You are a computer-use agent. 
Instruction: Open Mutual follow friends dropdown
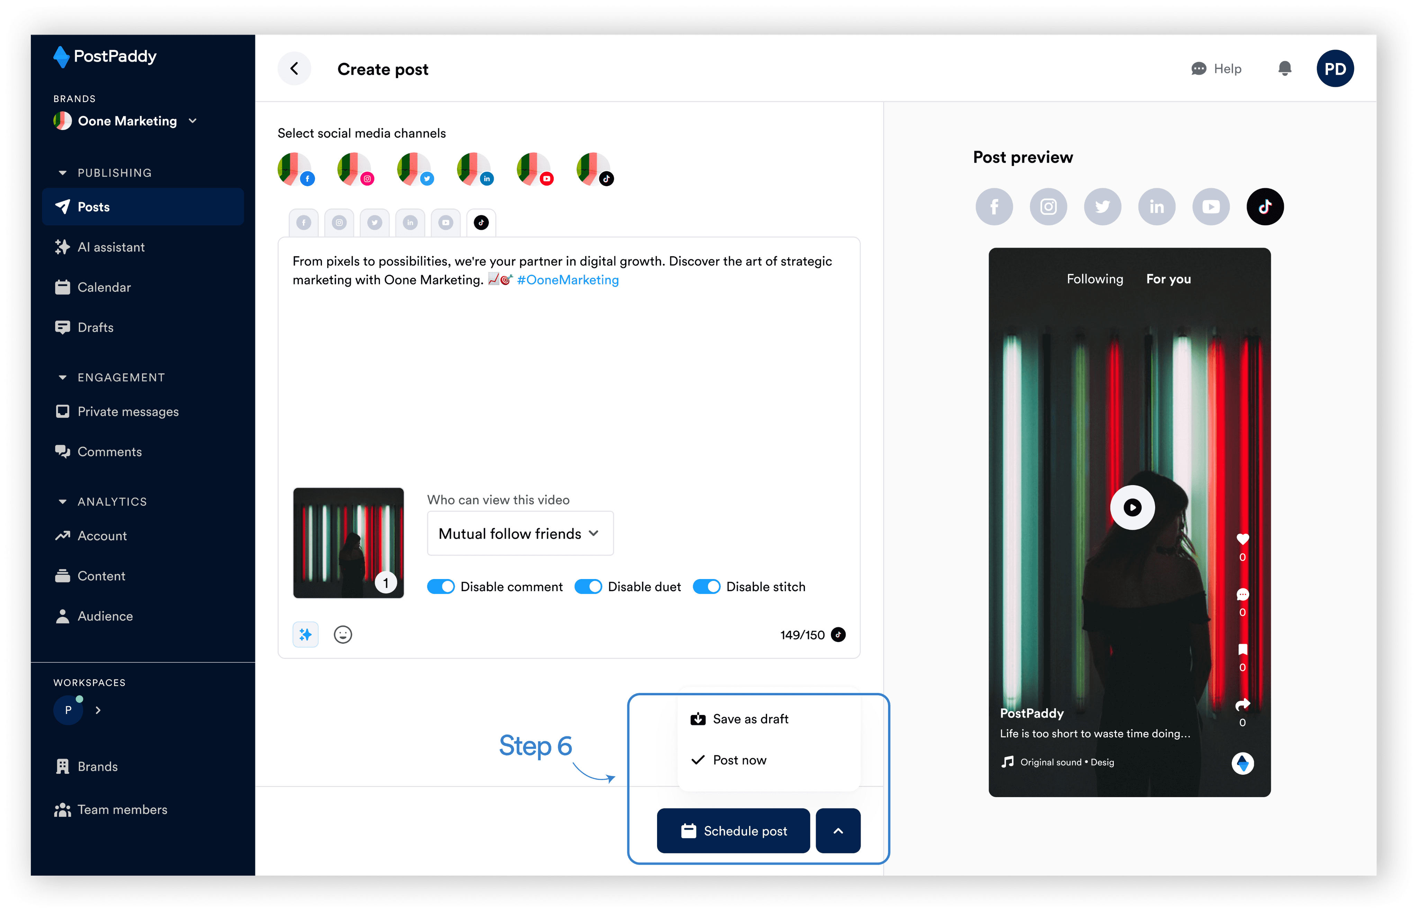[520, 534]
